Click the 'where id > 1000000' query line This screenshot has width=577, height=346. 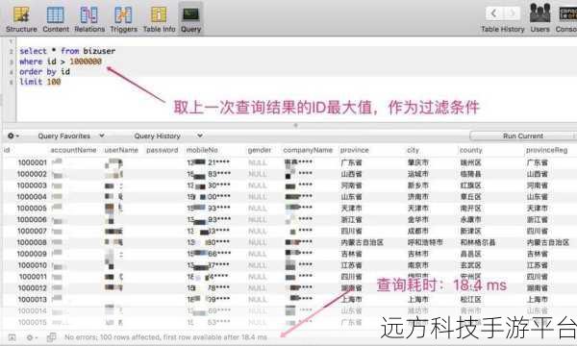[x=61, y=62]
